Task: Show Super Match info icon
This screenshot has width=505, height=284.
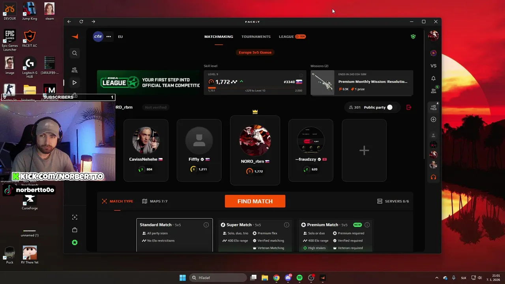Action: [x=286, y=225]
